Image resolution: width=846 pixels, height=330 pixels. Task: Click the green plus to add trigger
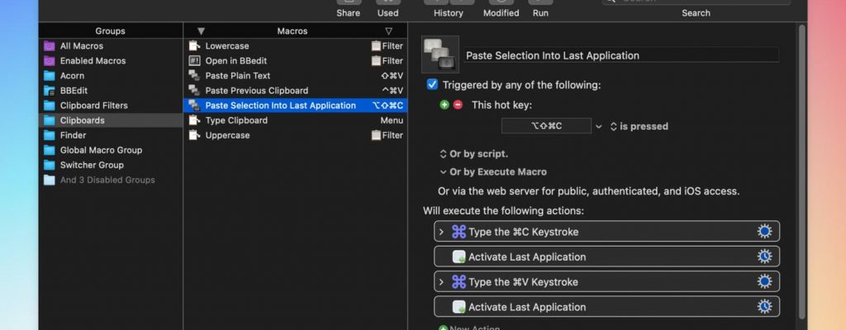444,105
